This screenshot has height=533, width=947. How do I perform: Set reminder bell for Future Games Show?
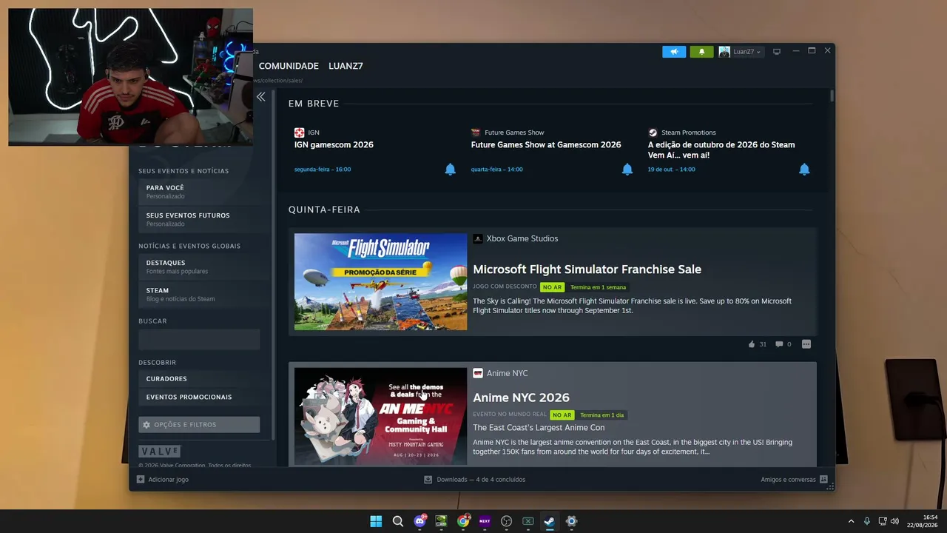click(x=627, y=170)
